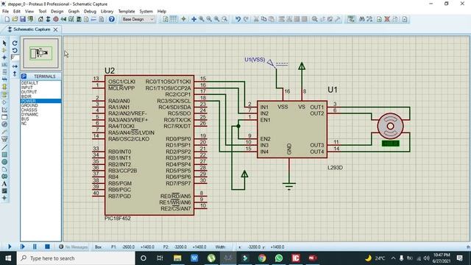Click the Zoom In magnifier icon
The image size is (471, 265).
202,19
